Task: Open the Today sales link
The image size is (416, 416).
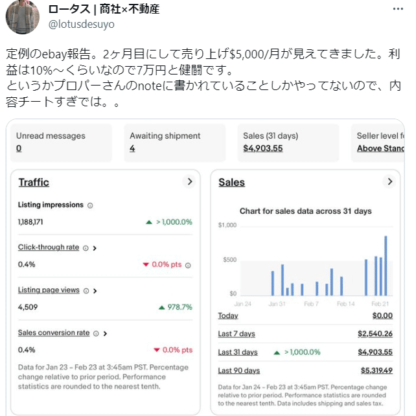Action: click(x=228, y=316)
